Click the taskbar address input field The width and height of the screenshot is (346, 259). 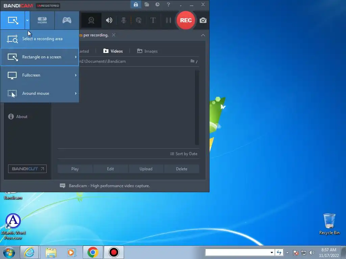click(237, 252)
